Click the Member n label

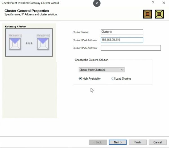tap(43, 35)
